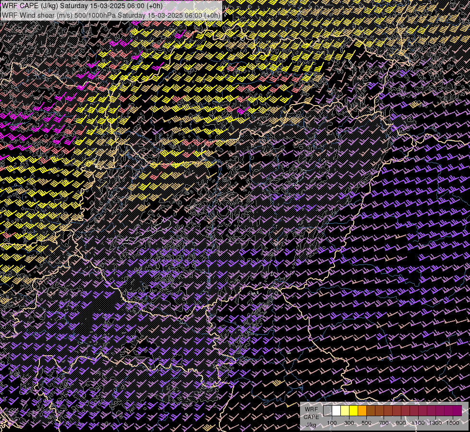Image resolution: width=470 pixels, height=432 pixels.
Task: Click the WRF CAPE (J/kg) title line
Action: click(82, 6)
